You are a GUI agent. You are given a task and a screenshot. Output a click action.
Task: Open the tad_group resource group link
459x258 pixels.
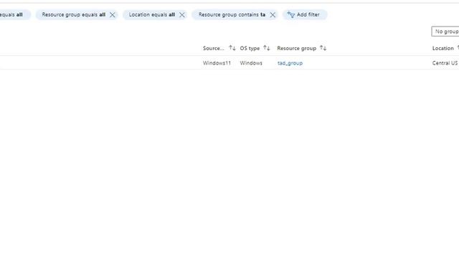click(290, 63)
